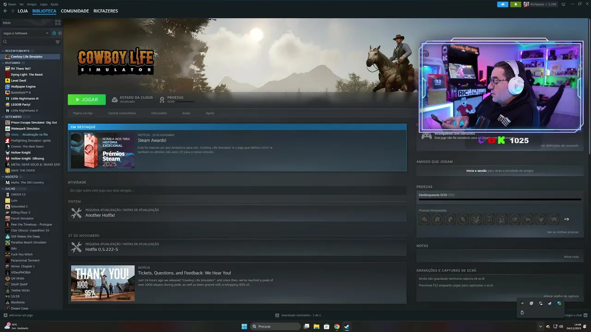Open the Another Hotfix! update note
This screenshot has height=332, width=591.
[237, 213]
